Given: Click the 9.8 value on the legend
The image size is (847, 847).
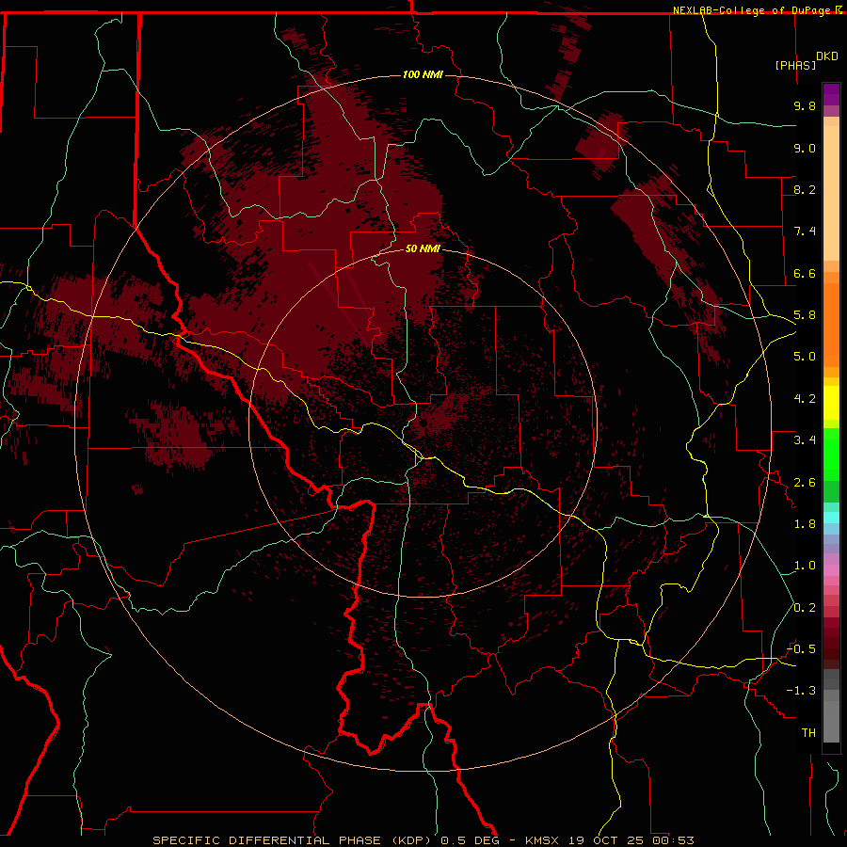Looking at the screenshot, I should (x=805, y=105).
